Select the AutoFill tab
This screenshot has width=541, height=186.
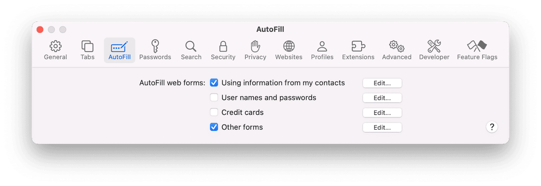(119, 50)
